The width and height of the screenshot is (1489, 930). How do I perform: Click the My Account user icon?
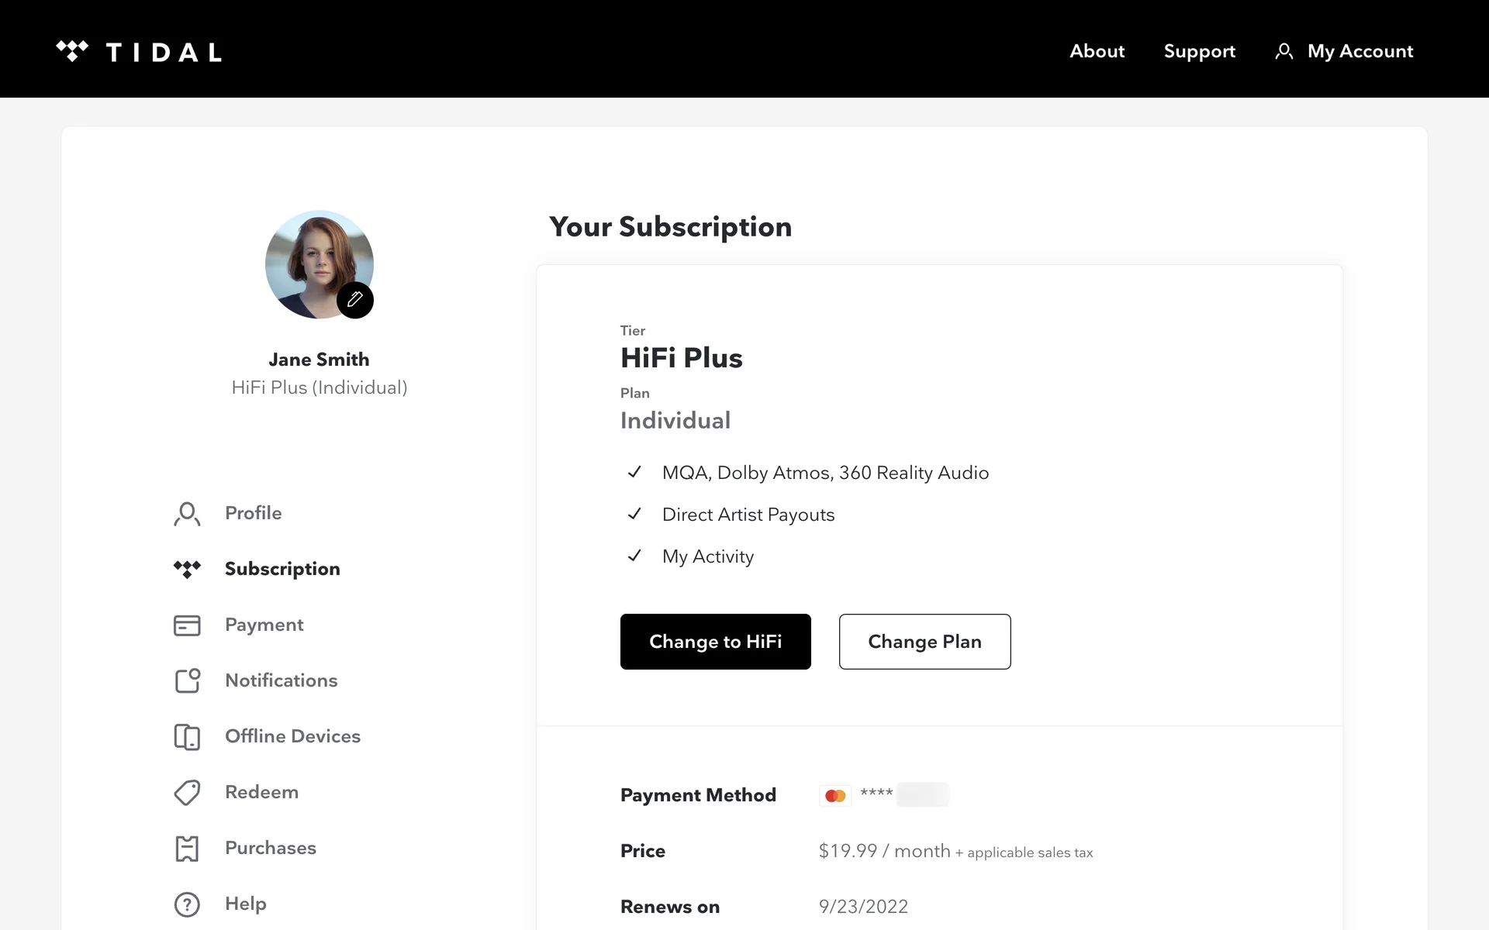tap(1284, 52)
